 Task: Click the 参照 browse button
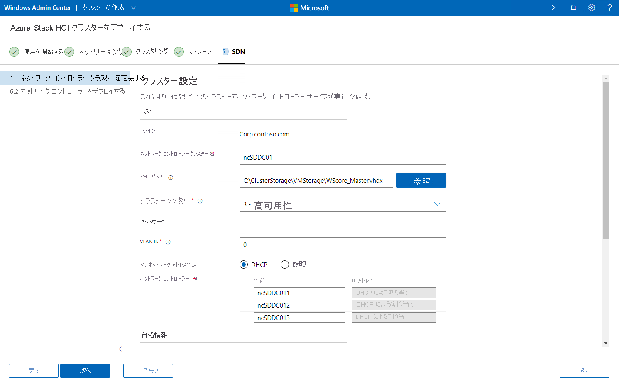click(421, 180)
